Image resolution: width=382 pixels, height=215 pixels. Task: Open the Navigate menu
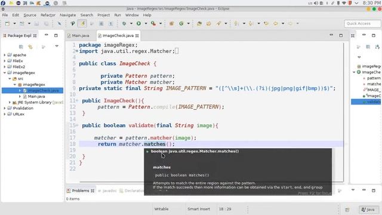(x=67, y=15)
